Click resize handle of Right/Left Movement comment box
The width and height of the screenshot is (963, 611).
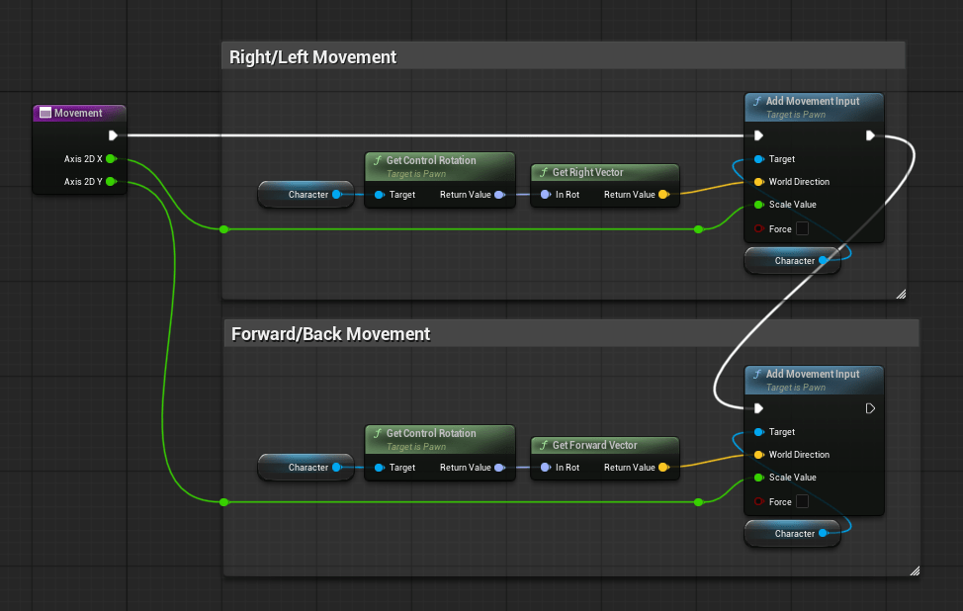[900, 294]
